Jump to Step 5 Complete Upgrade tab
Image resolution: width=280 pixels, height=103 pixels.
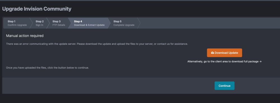pos(124,23)
